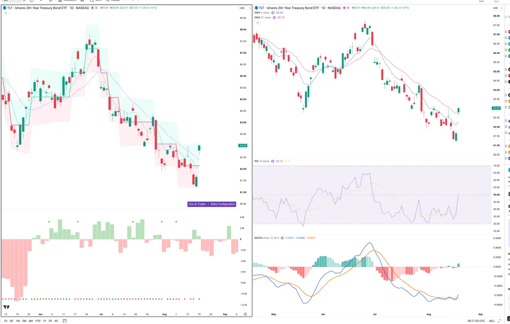Click the 70.00 level on RSI axis
The width and height of the screenshot is (510, 324).
tap(496, 166)
